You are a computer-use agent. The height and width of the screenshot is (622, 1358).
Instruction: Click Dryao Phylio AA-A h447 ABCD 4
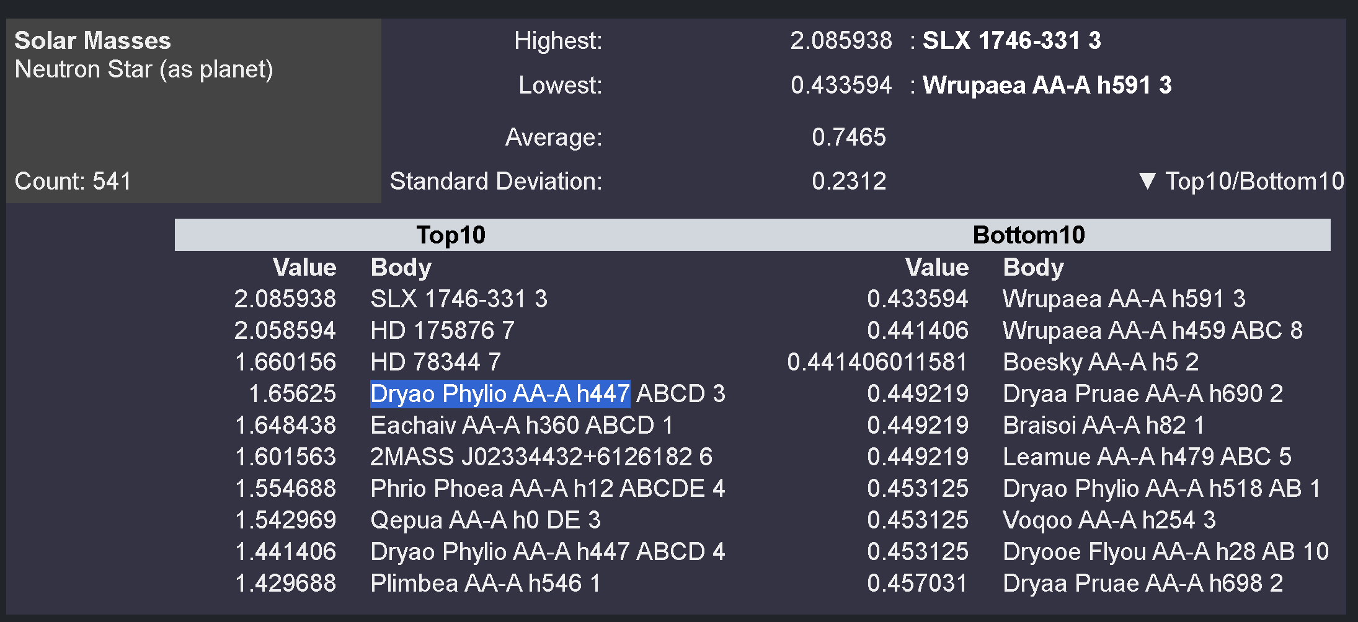548,551
